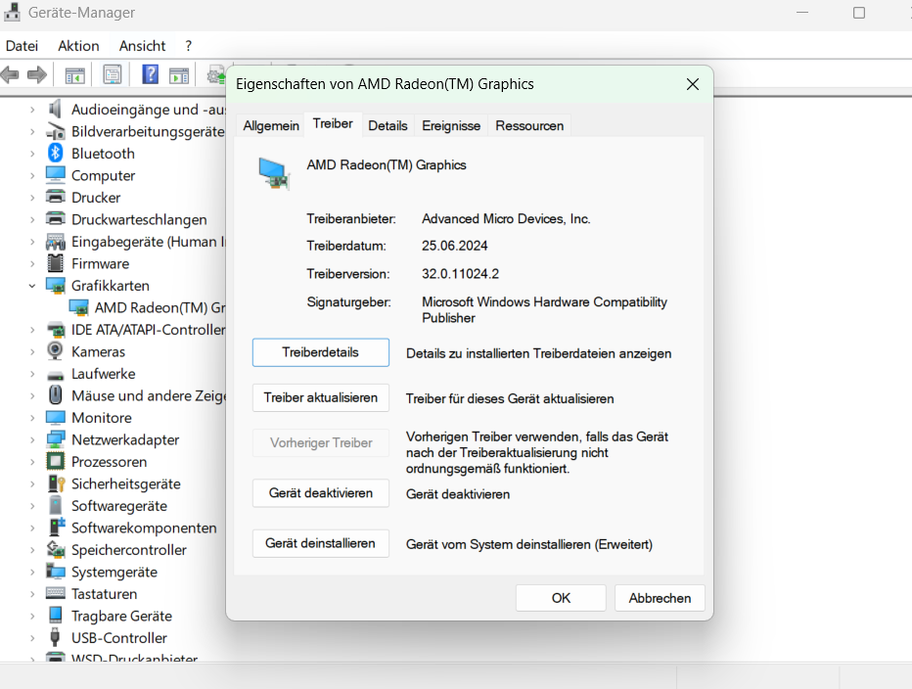Click the Eingabegeräte HID icon
The width and height of the screenshot is (912, 689).
tap(55, 242)
